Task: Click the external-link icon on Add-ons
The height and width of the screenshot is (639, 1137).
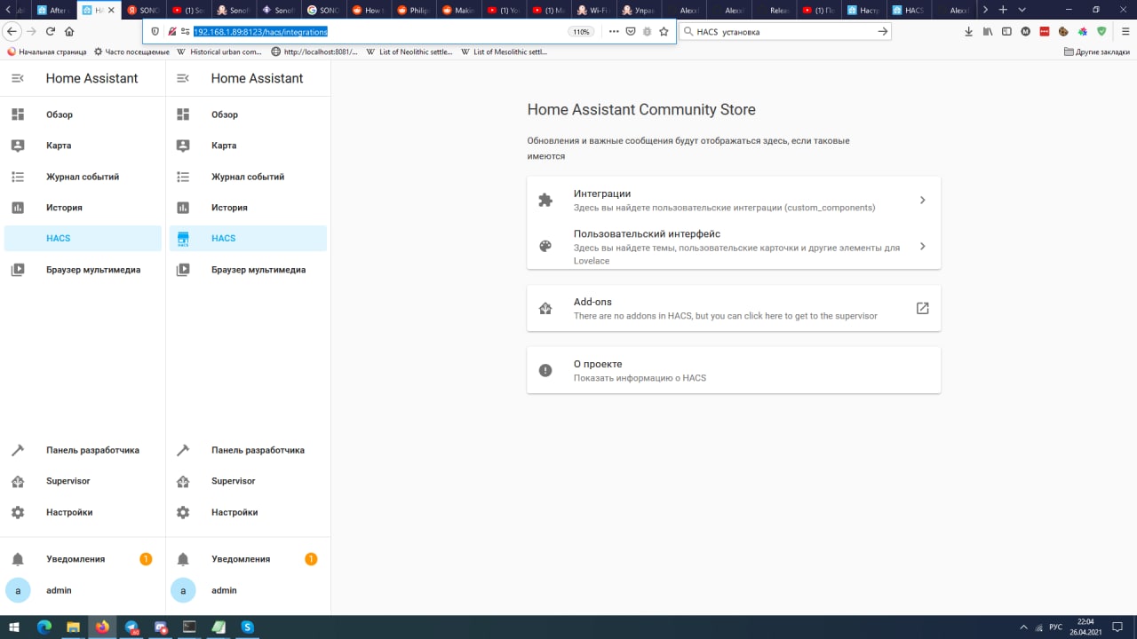Action: 922,308
